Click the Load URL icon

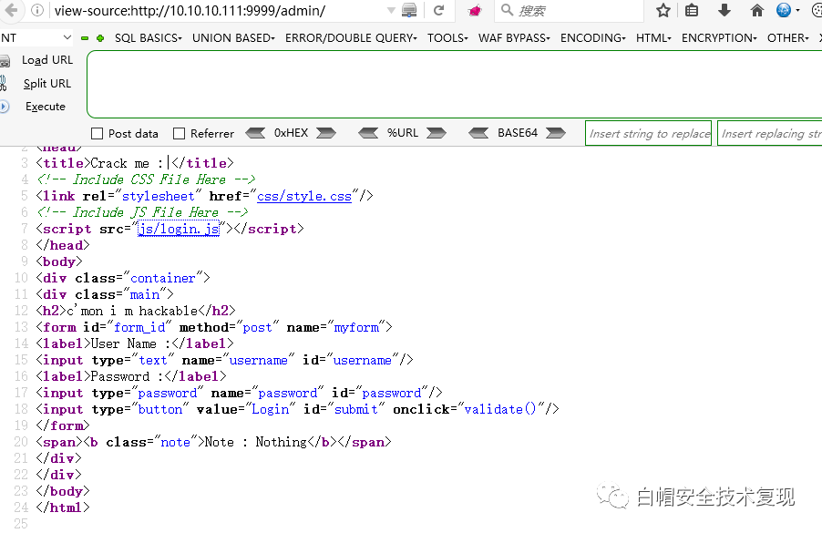pos(5,61)
